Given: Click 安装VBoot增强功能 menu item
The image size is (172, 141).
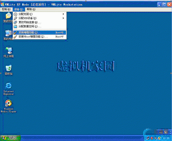Looking at the screenshot, I should pyautogui.click(x=40, y=37).
